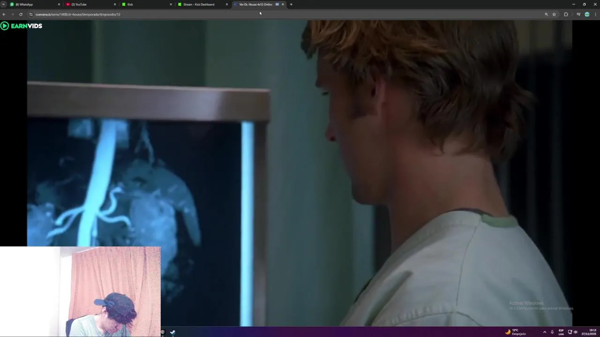Open the Steam taskbar icon
Viewport: 600px width, 337px height.
tap(173, 332)
